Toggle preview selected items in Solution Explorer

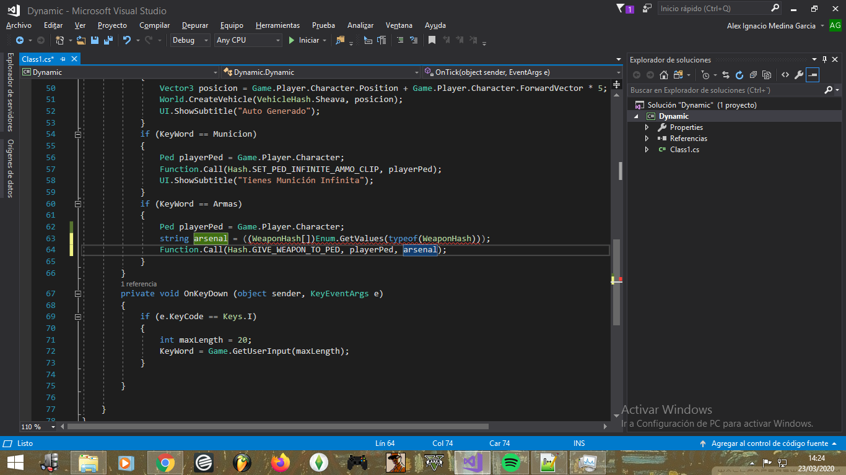[813, 75]
